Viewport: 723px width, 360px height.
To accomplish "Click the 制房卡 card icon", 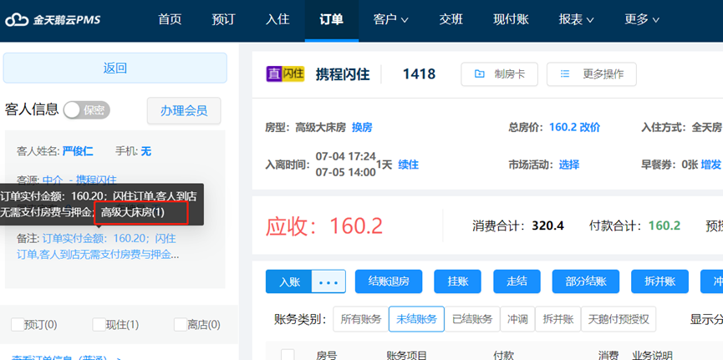I will pos(480,74).
